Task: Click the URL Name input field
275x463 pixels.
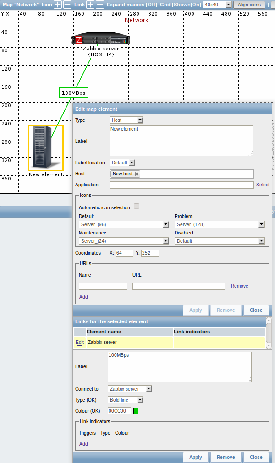Action: pos(103,286)
